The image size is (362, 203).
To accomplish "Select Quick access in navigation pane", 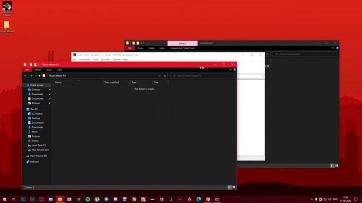I will click(x=37, y=85).
